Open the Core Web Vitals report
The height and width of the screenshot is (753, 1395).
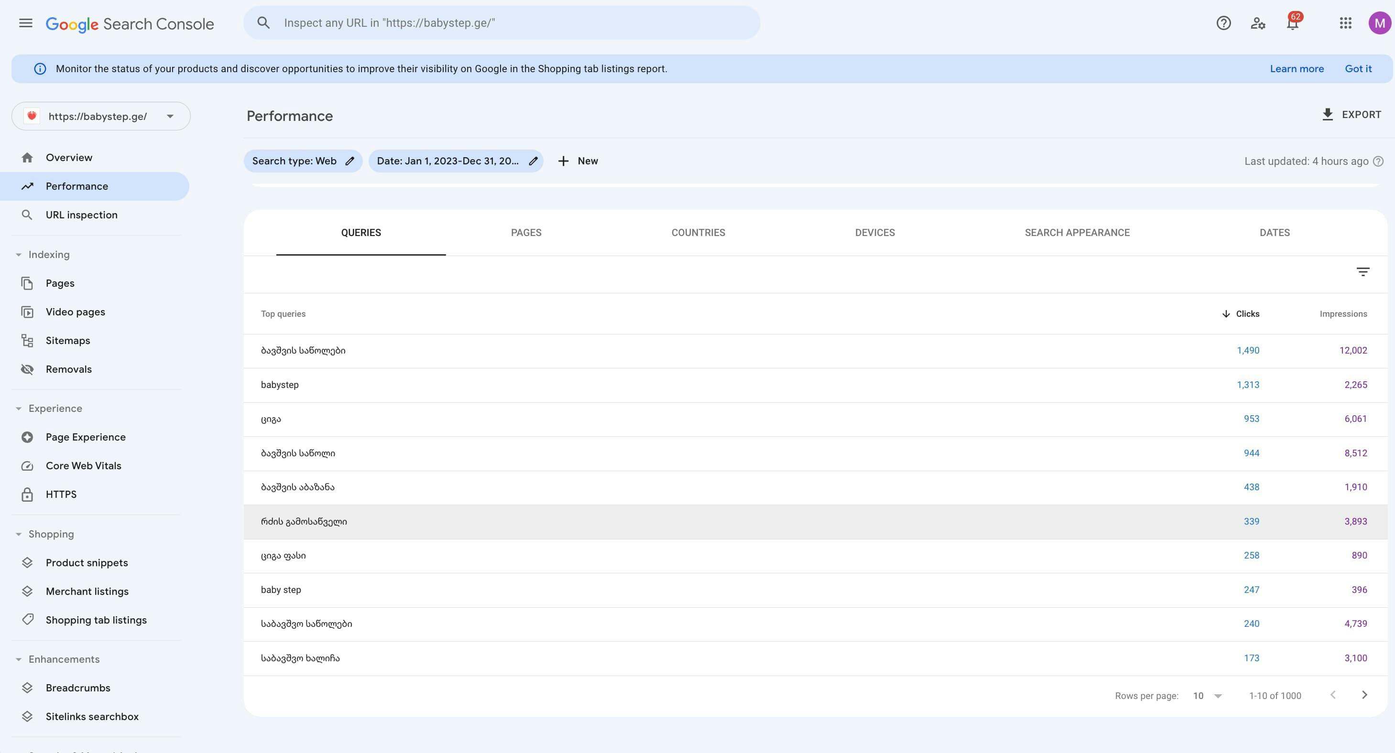pos(83,465)
